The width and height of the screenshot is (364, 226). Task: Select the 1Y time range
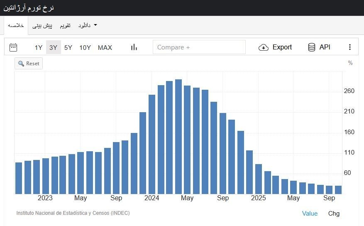[x=39, y=47]
